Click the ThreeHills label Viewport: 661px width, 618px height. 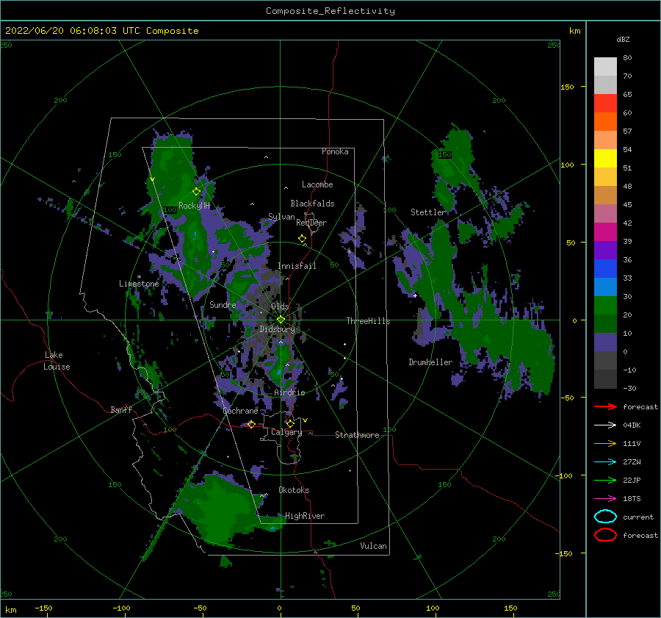(x=368, y=321)
